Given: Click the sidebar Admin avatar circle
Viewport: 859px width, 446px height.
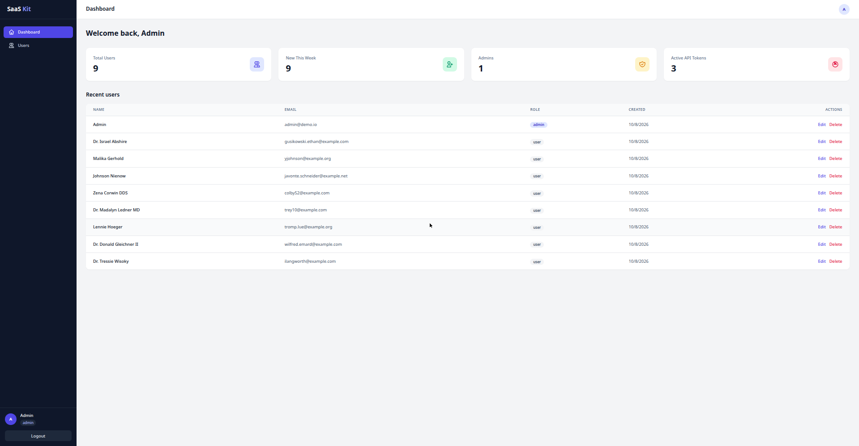Looking at the screenshot, I should pos(11,419).
